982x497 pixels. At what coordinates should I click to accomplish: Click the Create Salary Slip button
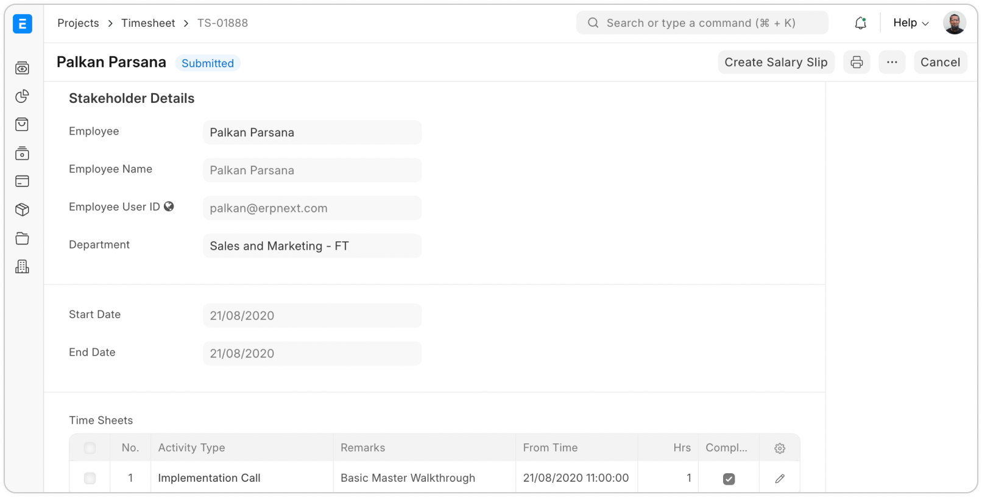click(775, 62)
